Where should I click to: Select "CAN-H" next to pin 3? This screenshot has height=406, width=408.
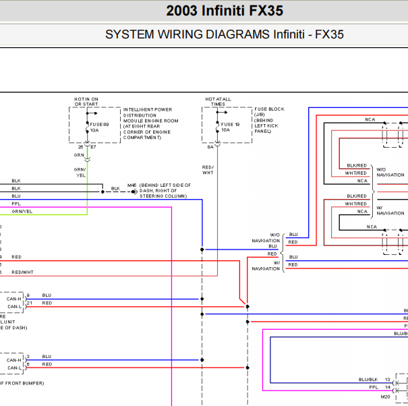coord(13,360)
